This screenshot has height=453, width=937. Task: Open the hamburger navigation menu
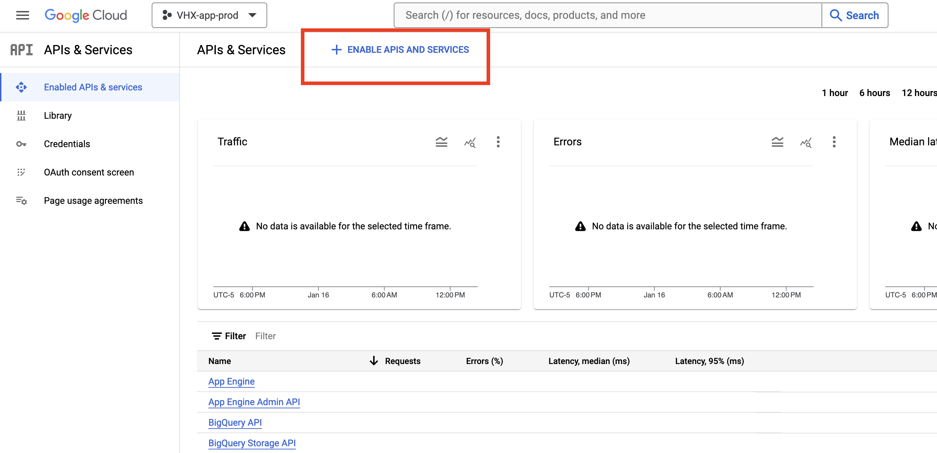click(x=23, y=15)
